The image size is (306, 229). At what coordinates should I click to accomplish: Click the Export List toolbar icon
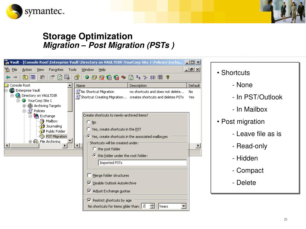pyautogui.click(x=67, y=77)
